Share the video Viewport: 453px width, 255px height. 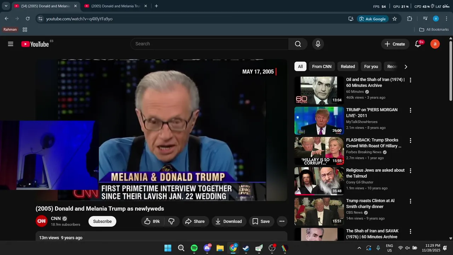tap(195, 221)
